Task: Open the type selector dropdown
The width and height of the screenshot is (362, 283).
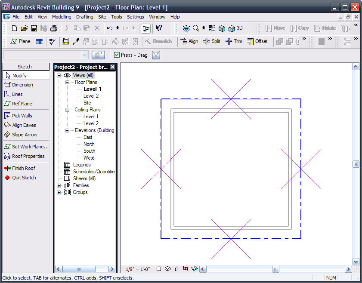Action: pos(84,55)
